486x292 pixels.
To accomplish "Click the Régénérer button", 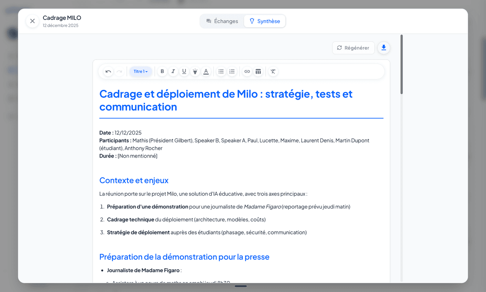I will 353,48.
